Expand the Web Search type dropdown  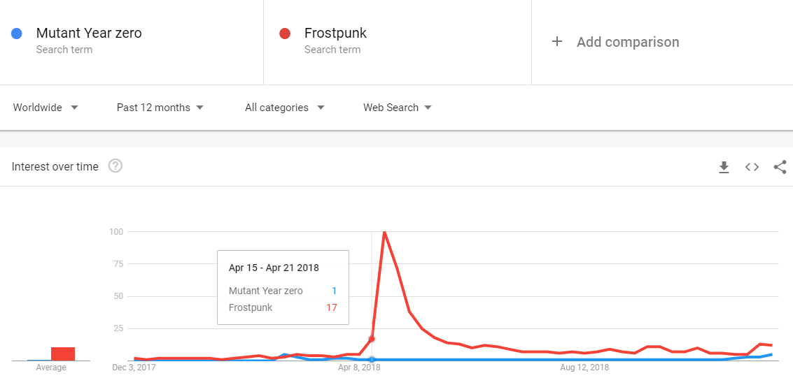point(398,108)
